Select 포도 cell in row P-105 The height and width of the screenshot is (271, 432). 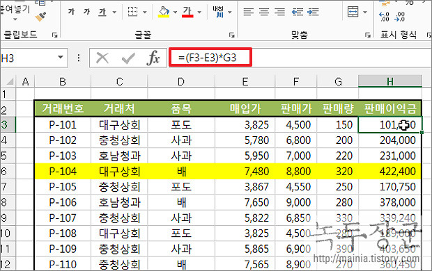point(181,187)
